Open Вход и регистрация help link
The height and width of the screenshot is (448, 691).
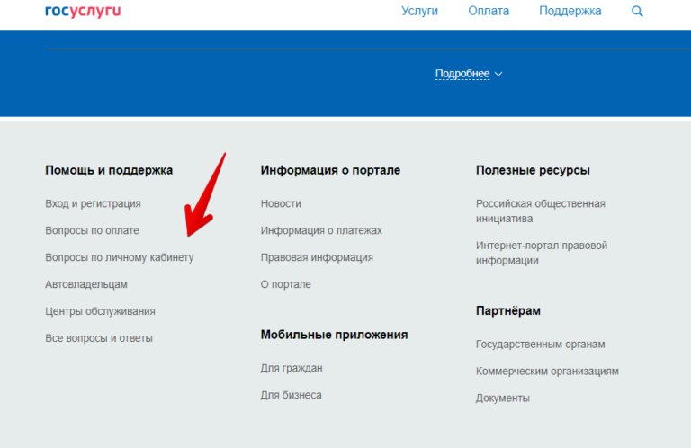point(93,204)
